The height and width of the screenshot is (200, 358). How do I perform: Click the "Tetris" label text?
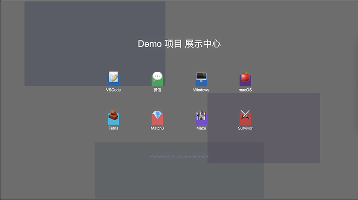tap(113, 128)
